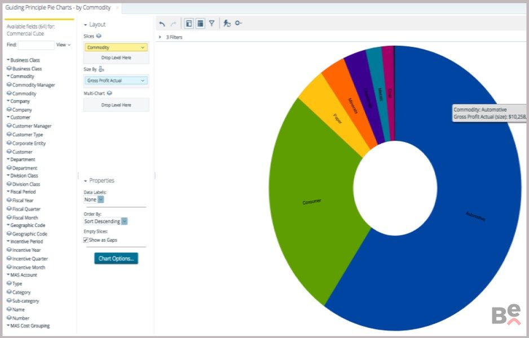Click the icon beside Incentive Year field
This screenshot has width=529, height=338.
(x=9, y=250)
